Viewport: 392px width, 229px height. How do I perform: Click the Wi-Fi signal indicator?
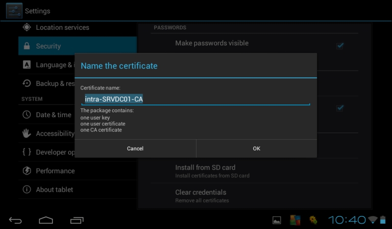click(x=373, y=220)
